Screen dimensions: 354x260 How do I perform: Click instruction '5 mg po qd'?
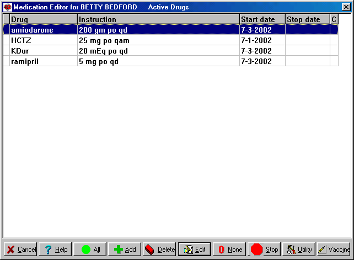(99, 61)
